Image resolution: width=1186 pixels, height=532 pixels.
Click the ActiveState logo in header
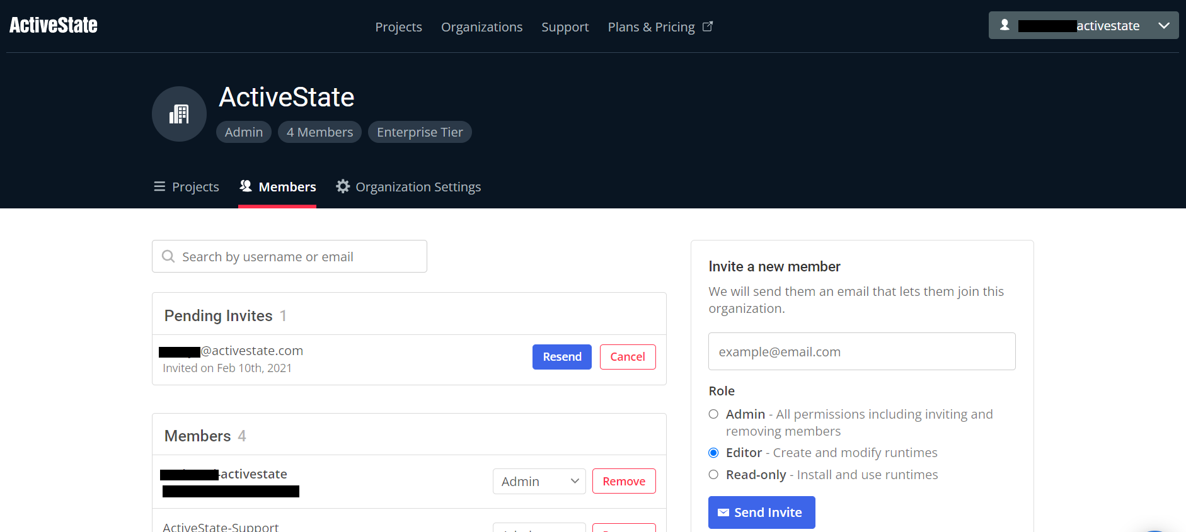pos(54,25)
